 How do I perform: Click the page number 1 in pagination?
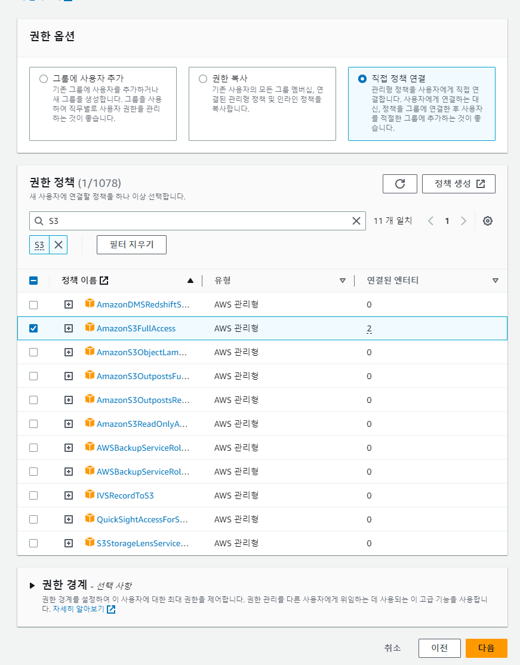coord(447,221)
